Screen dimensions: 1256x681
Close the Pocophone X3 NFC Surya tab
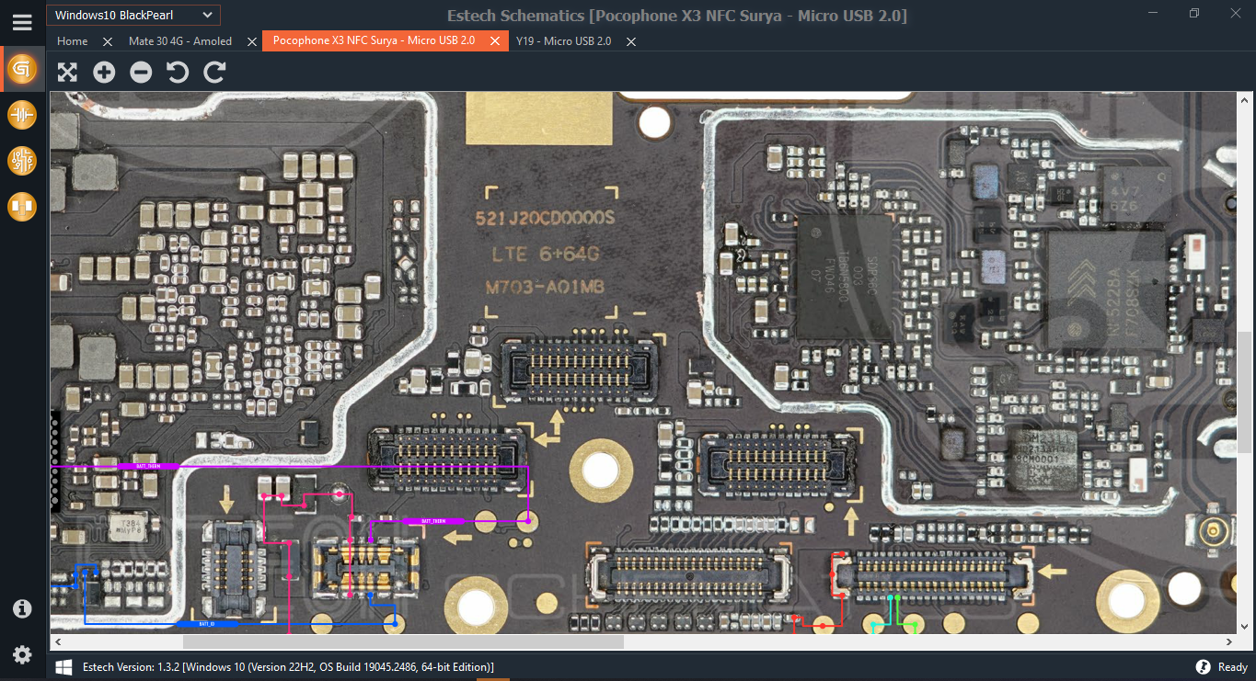click(x=495, y=41)
